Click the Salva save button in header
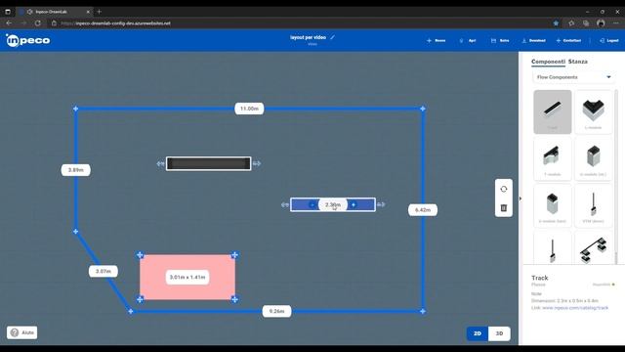Screen dimensions: 625x352 500,40
